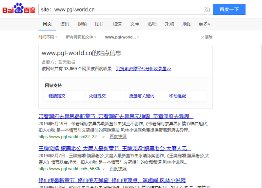262x188 pixels.
Task: Click the date 2019年8月7日
Action: pos(51,156)
